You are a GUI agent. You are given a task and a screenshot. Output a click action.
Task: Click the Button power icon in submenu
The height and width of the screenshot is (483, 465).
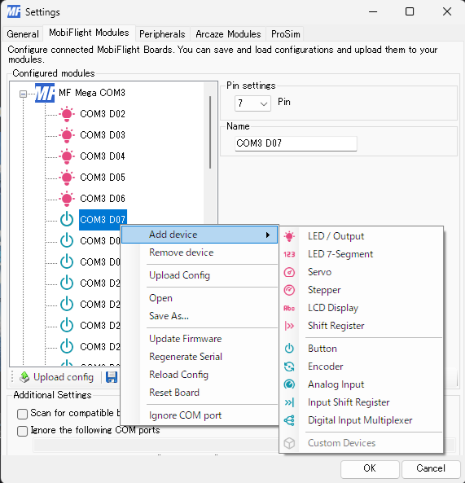tap(289, 349)
